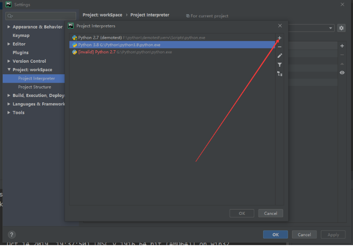The image size is (353, 246).
Task: Select [invalid] Python 2.7 interpreter row
Action: coord(172,52)
